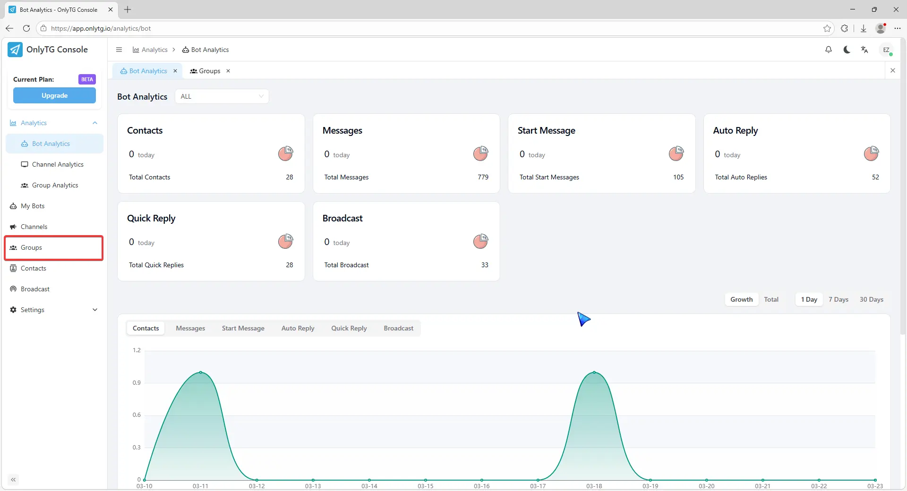
Task: Click the pie chart icon in Broadcast card
Action: [x=480, y=241]
